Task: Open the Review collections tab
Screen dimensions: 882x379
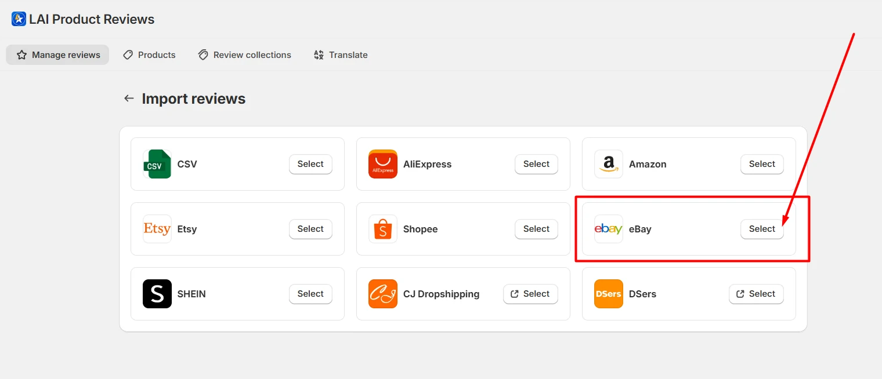Action: pos(244,55)
